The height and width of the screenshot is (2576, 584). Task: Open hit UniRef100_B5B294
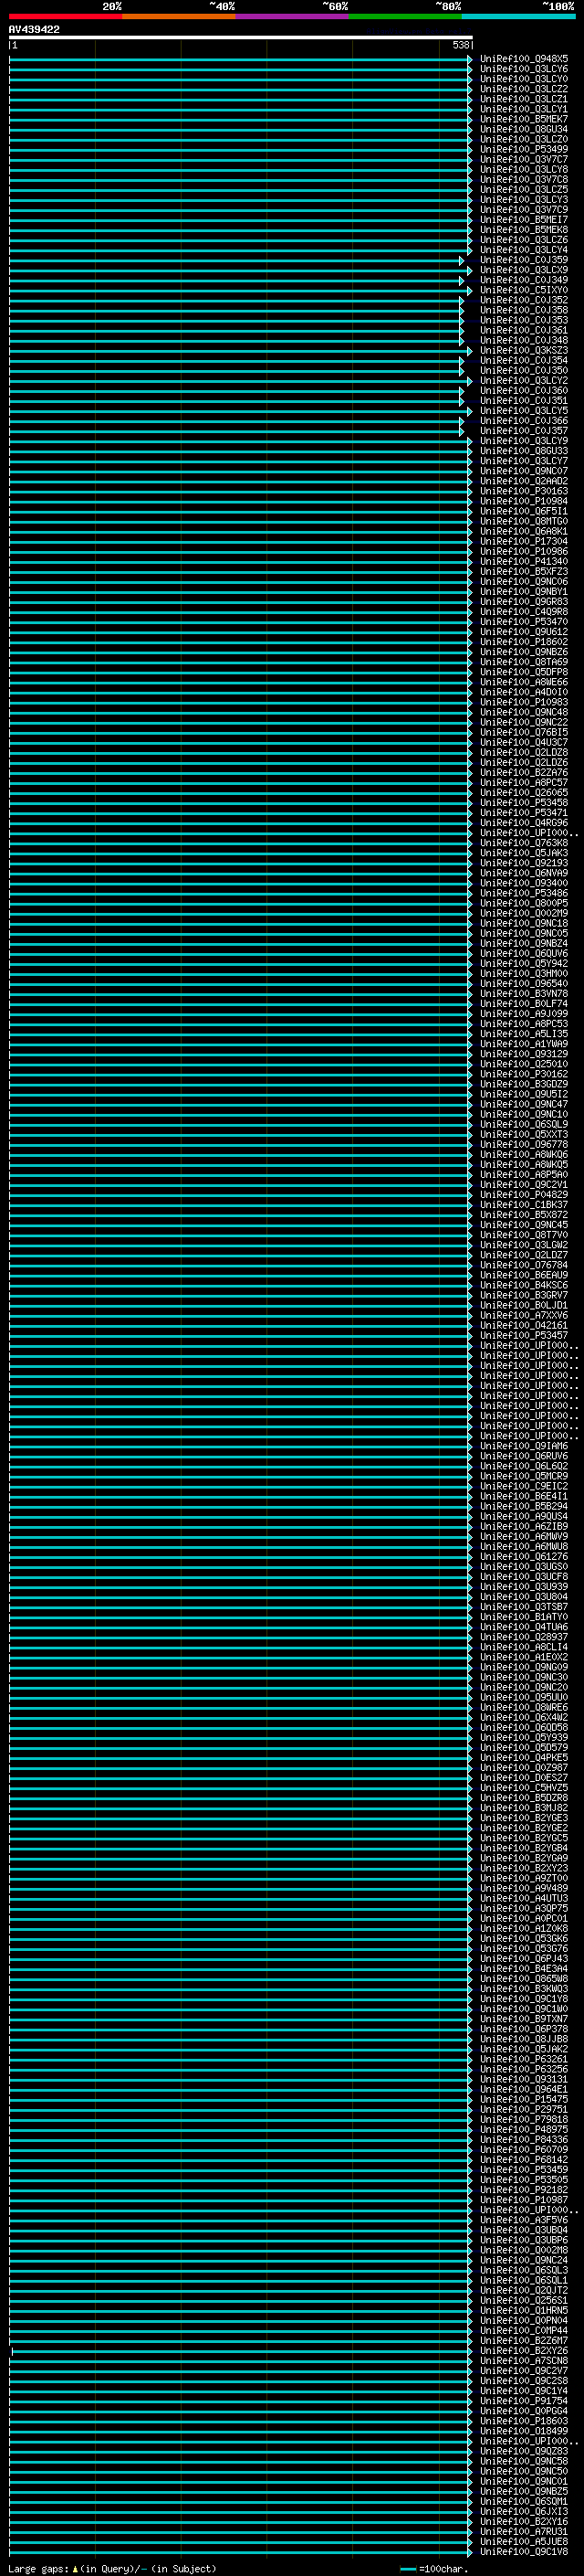(524, 1506)
